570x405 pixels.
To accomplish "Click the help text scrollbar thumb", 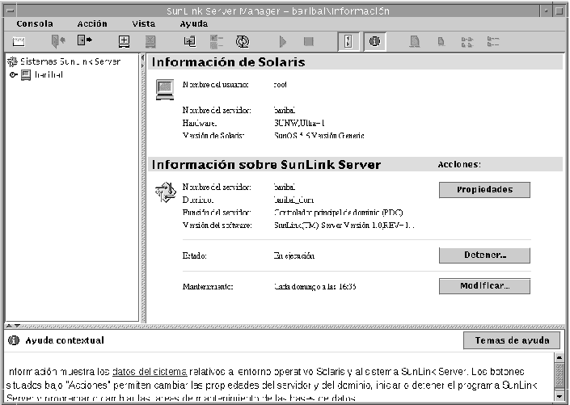I will click(x=559, y=375).
